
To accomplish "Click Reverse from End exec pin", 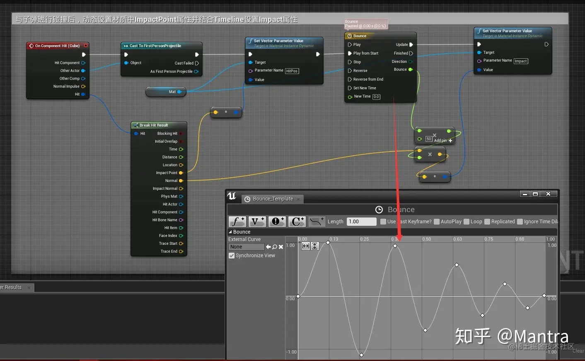I will 350,79.
